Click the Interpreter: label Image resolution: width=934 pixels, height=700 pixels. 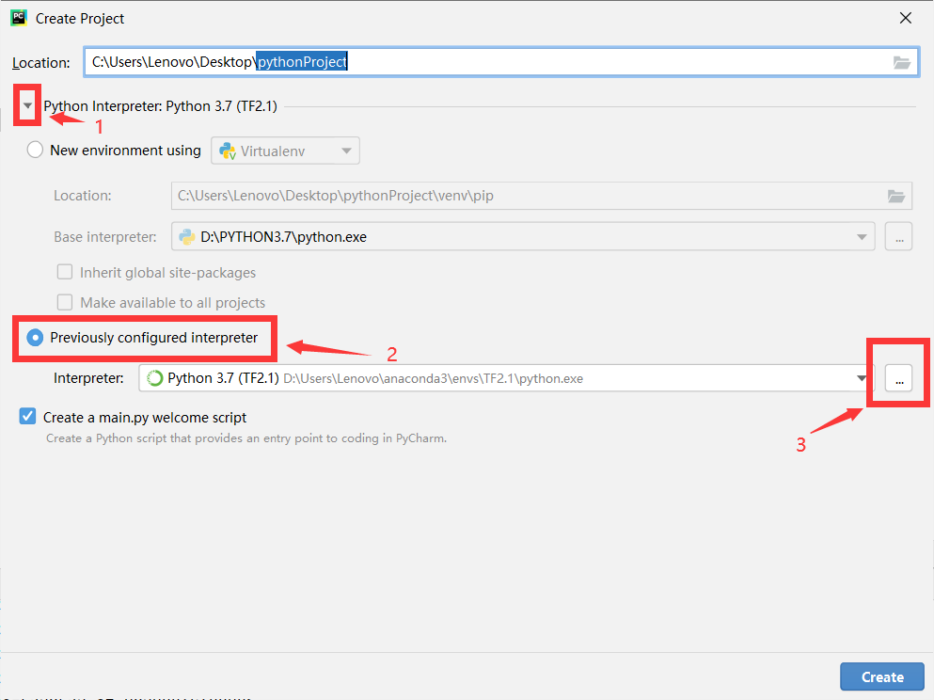[x=88, y=378]
